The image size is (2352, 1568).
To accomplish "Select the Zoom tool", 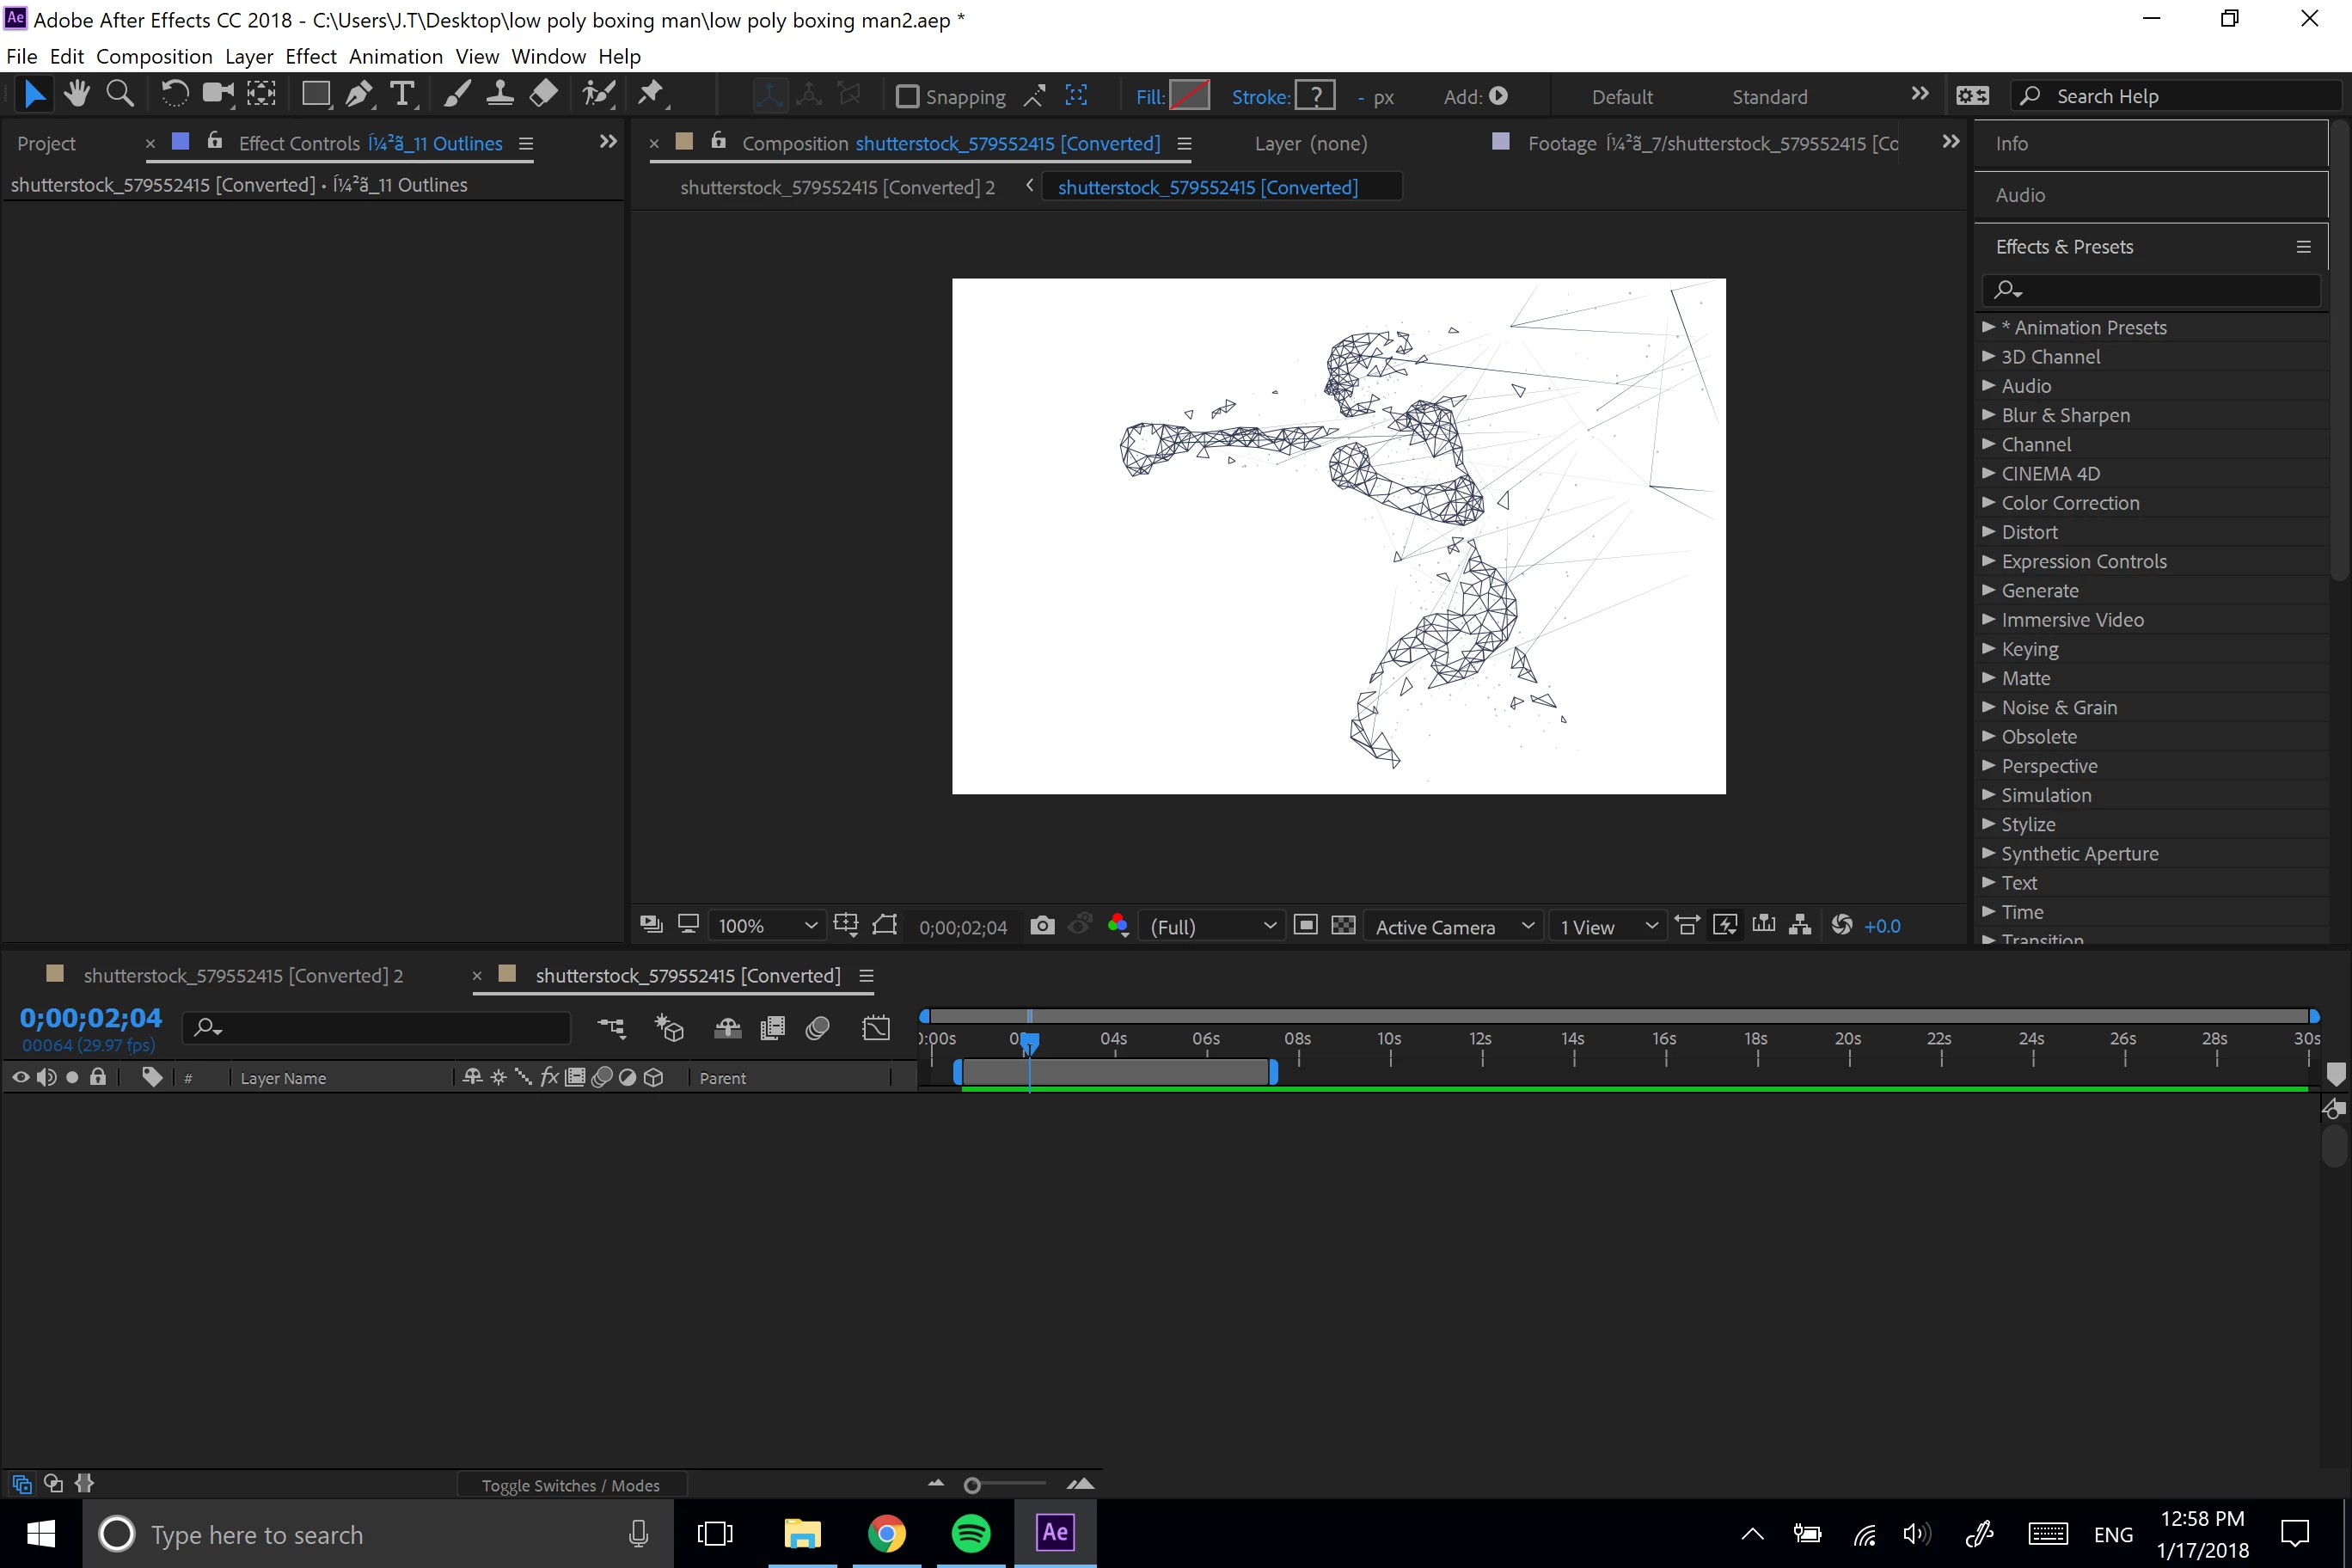I will point(120,95).
